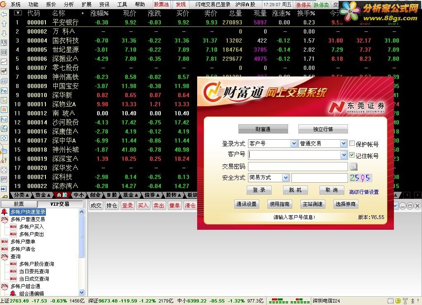Switch to the VIP交易 tab
Viewport: 422px width, 305px height.
point(60,204)
